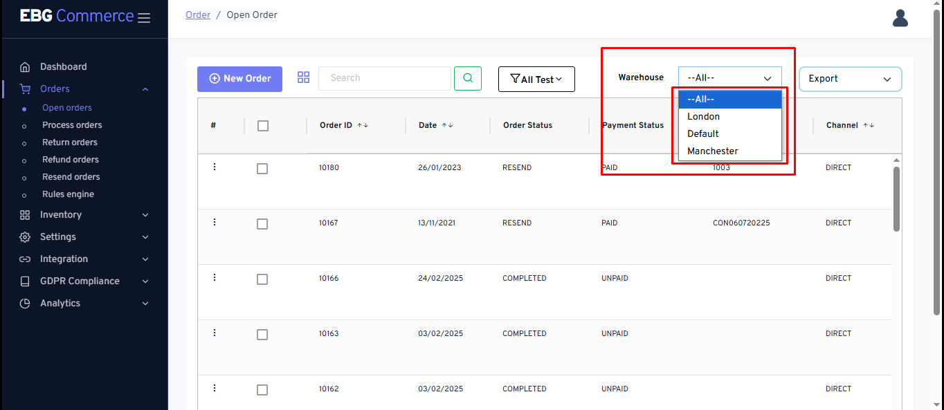Click the New Order button
Screen dimensions: 944x410
(x=239, y=79)
